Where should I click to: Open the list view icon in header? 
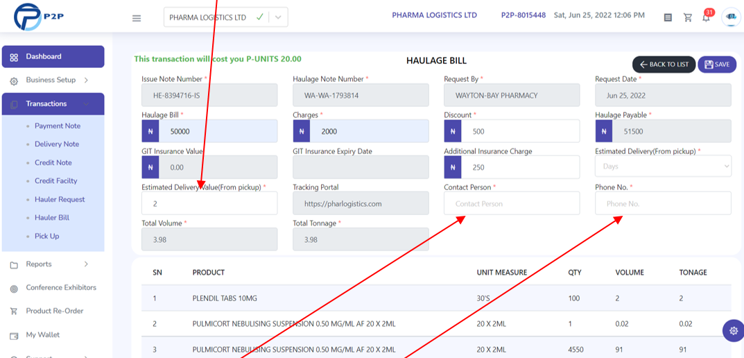668,17
